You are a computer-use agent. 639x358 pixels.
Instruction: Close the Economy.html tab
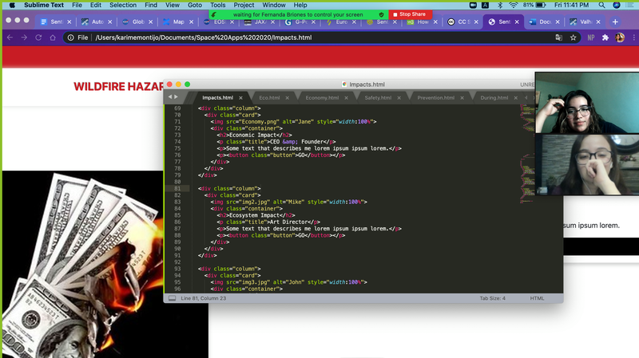point(347,98)
